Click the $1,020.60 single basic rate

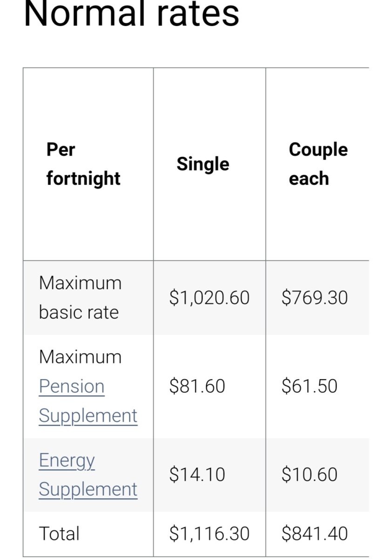click(x=209, y=298)
